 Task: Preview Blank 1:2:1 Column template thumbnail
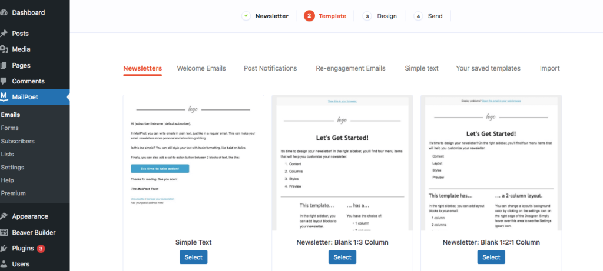pyautogui.click(x=492, y=163)
